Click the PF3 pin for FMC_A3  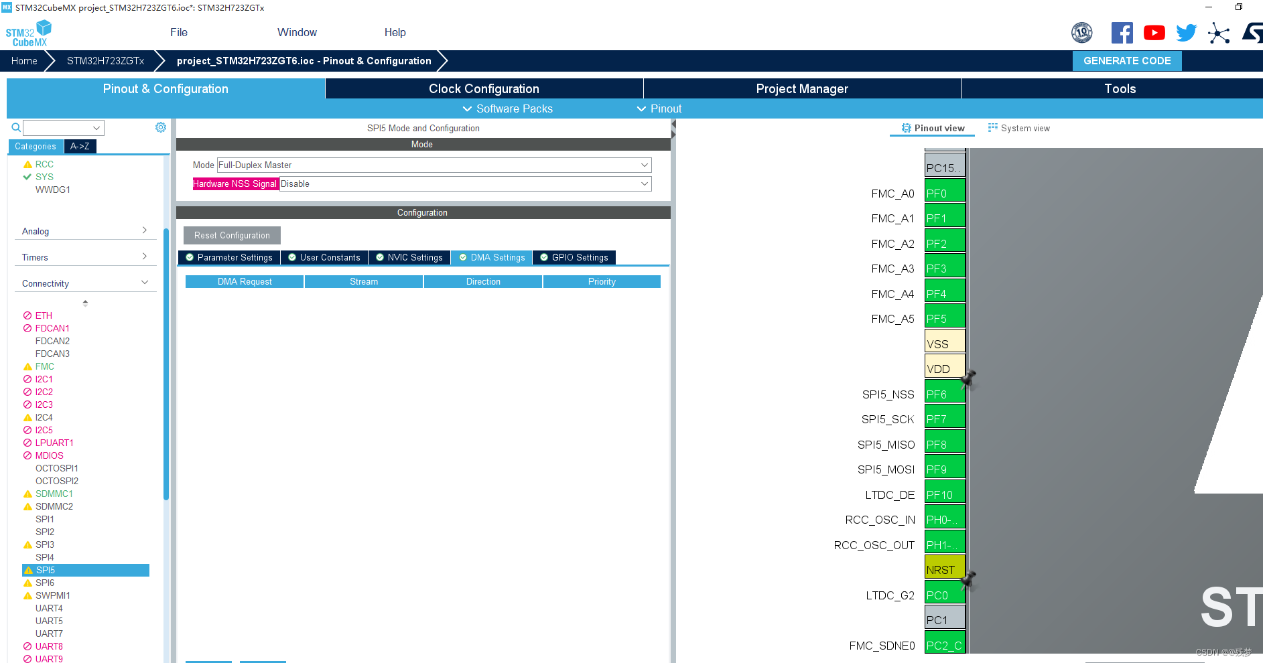(x=945, y=265)
